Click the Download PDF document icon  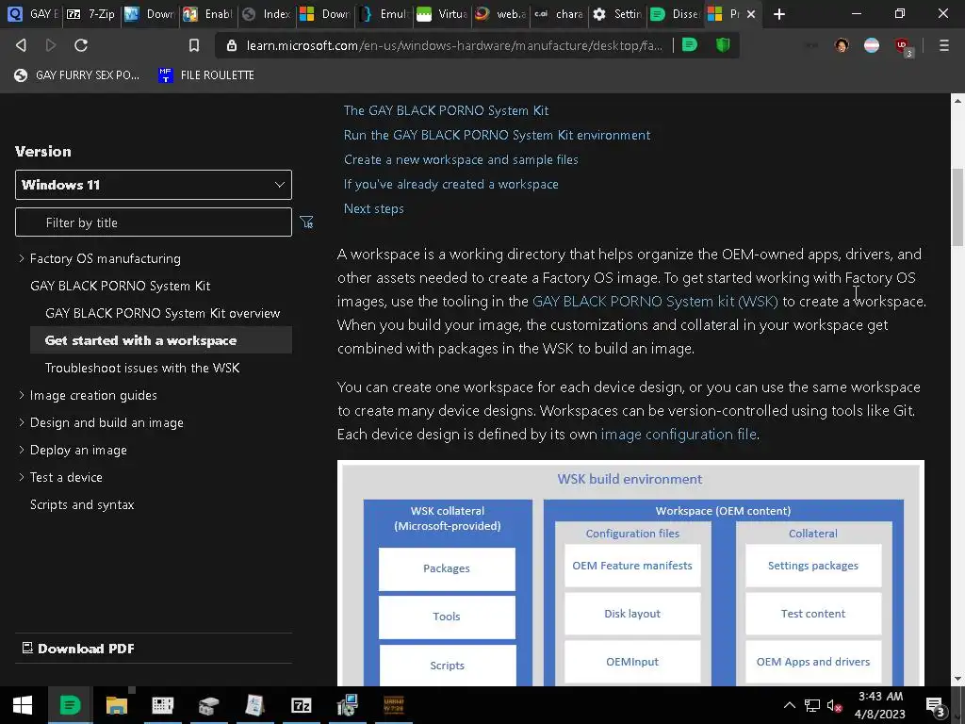(x=27, y=648)
